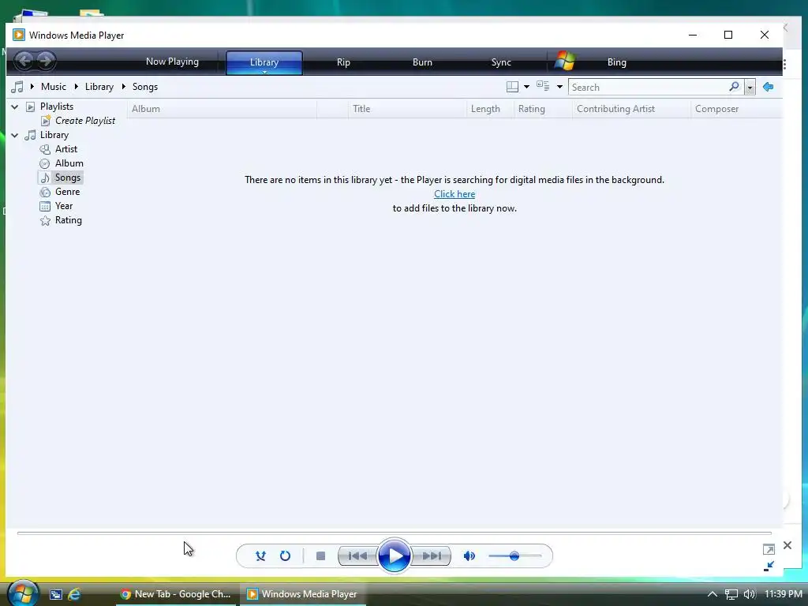Sort by the Title column header
The image size is (808, 606).
click(407, 109)
